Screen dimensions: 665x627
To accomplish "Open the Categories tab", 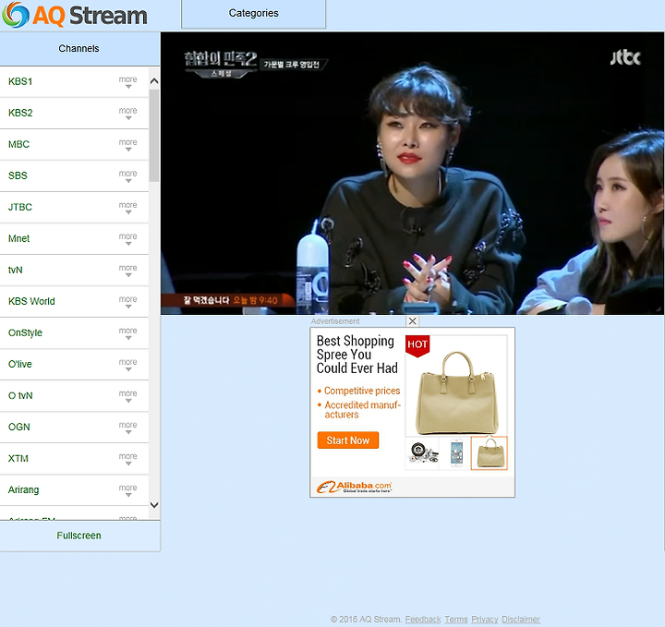I will pos(254,14).
